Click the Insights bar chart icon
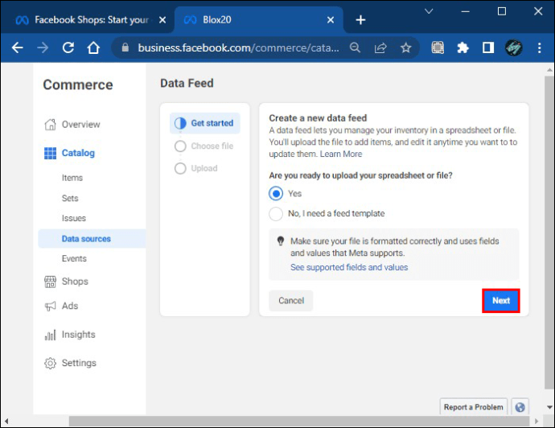This screenshot has height=428, width=555. [50, 335]
